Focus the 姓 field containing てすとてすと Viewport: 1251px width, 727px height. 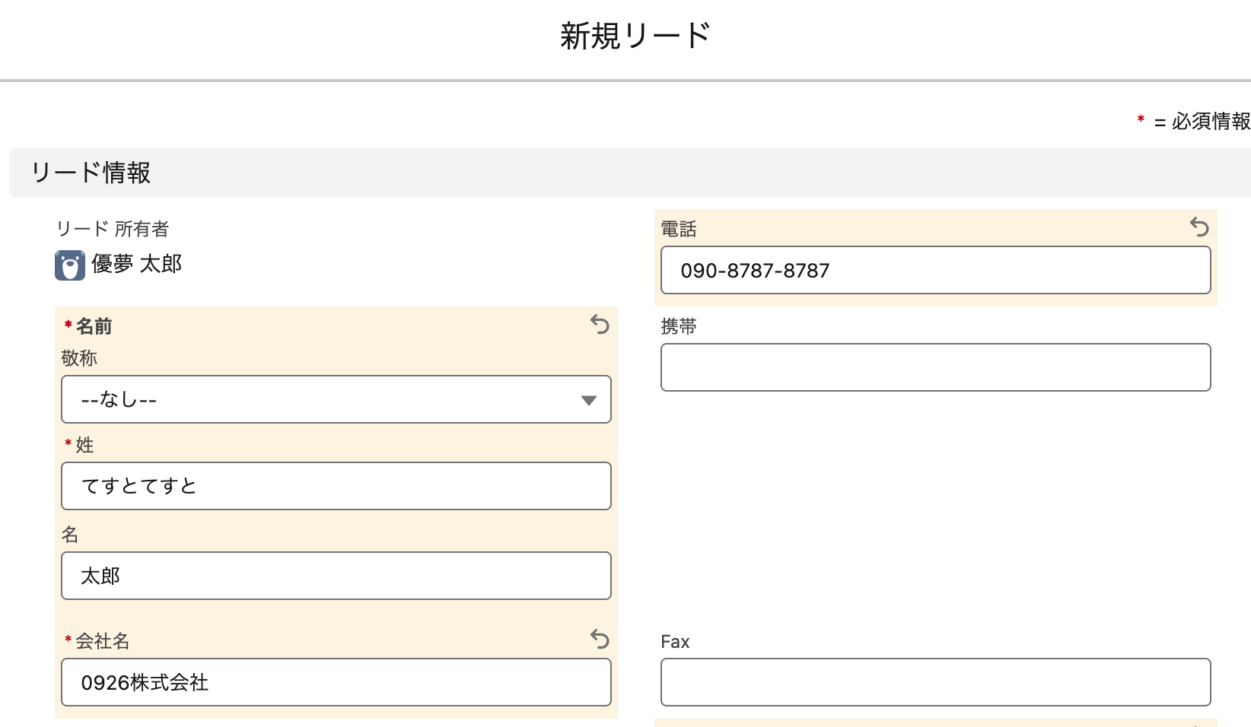(x=336, y=486)
